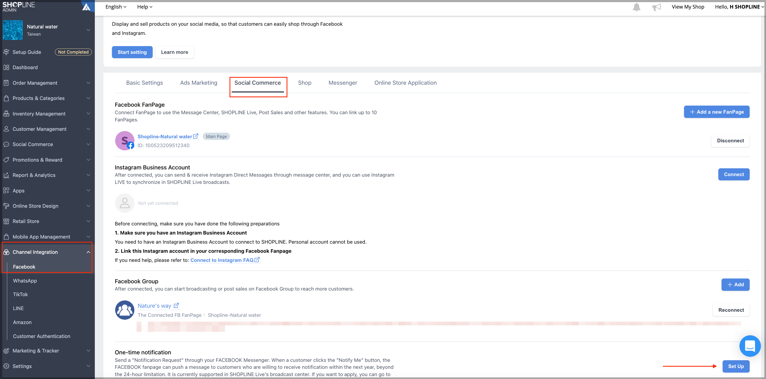
Task: Collapse the Channel Integration chevron
Action: 88,252
